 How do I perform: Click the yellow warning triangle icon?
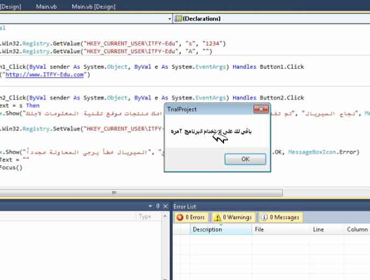click(x=218, y=218)
